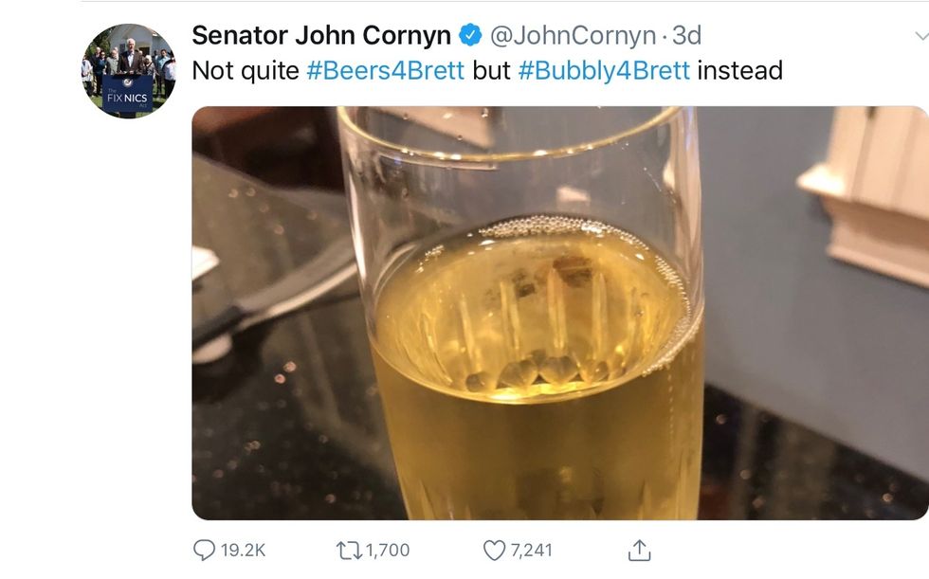The height and width of the screenshot is (579, 929).
Task: Open Senator John Cornyn's profile picture
Action: pos(128,71)
